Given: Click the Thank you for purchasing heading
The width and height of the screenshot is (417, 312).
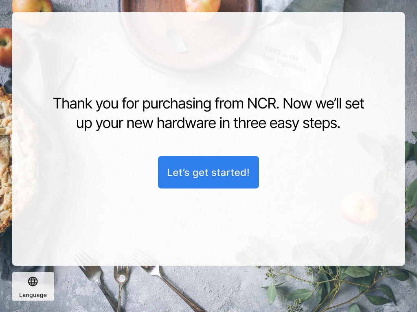Looking at the screenshot, I should tap(208, 113).
